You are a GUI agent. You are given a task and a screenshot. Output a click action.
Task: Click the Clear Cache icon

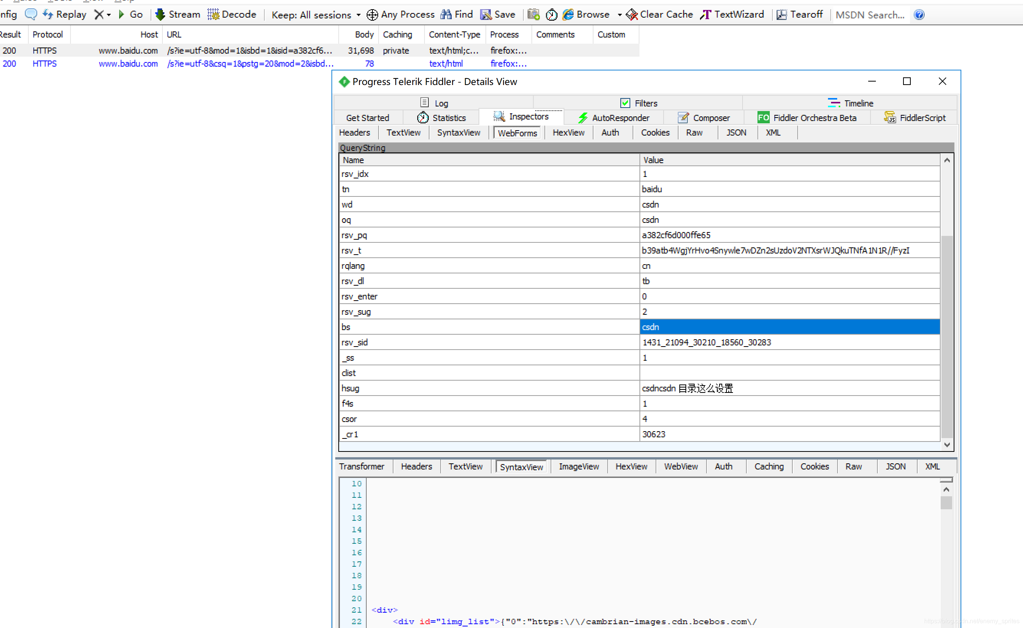[x=631, y=15]
